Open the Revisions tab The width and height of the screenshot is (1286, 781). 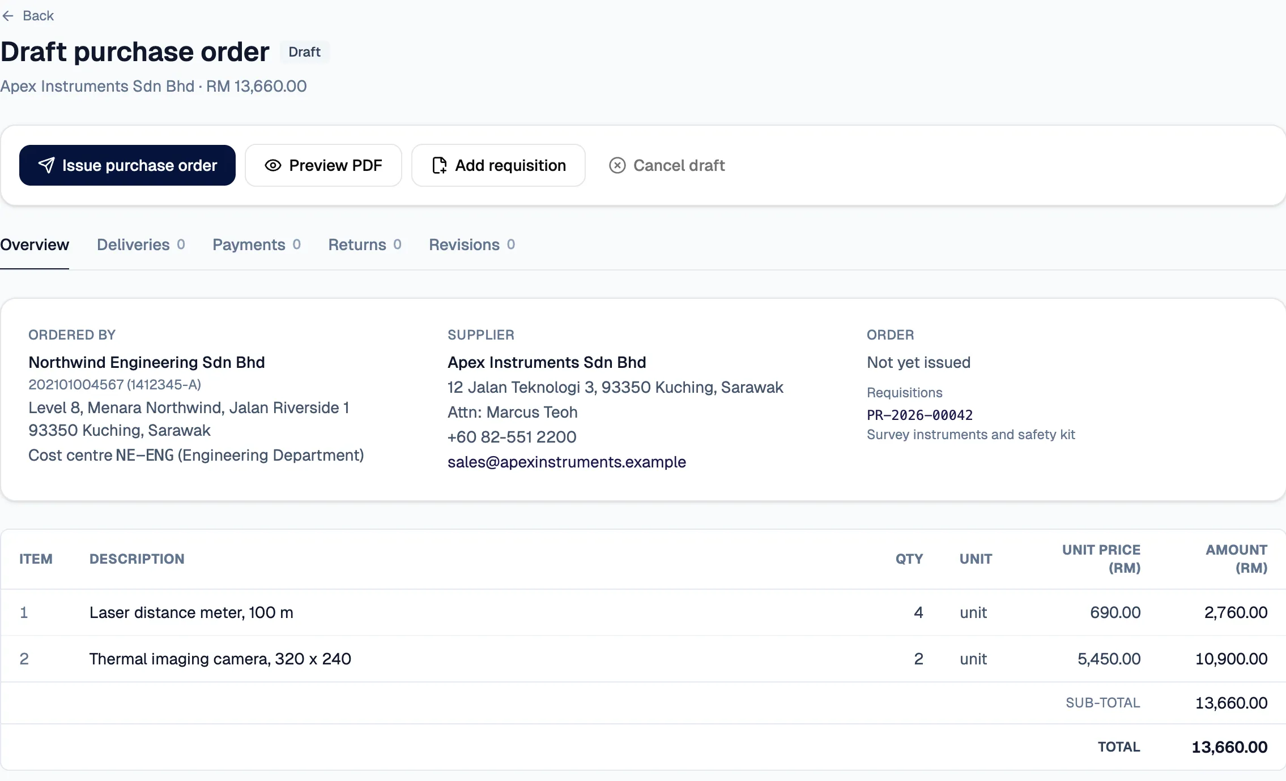472,244
